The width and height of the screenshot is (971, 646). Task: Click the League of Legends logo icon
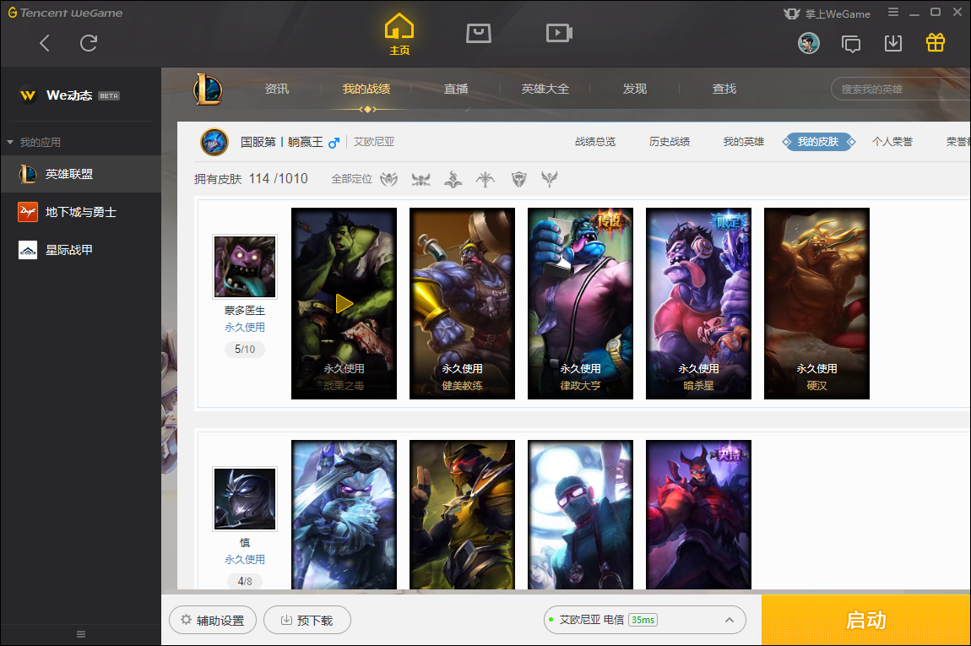click(208, 89)
